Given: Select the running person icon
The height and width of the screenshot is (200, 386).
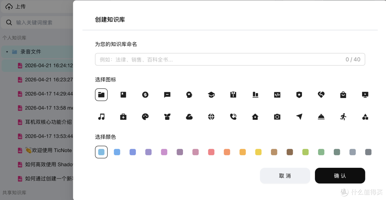Looking at the screenshot, I should [x=343, y=117].
